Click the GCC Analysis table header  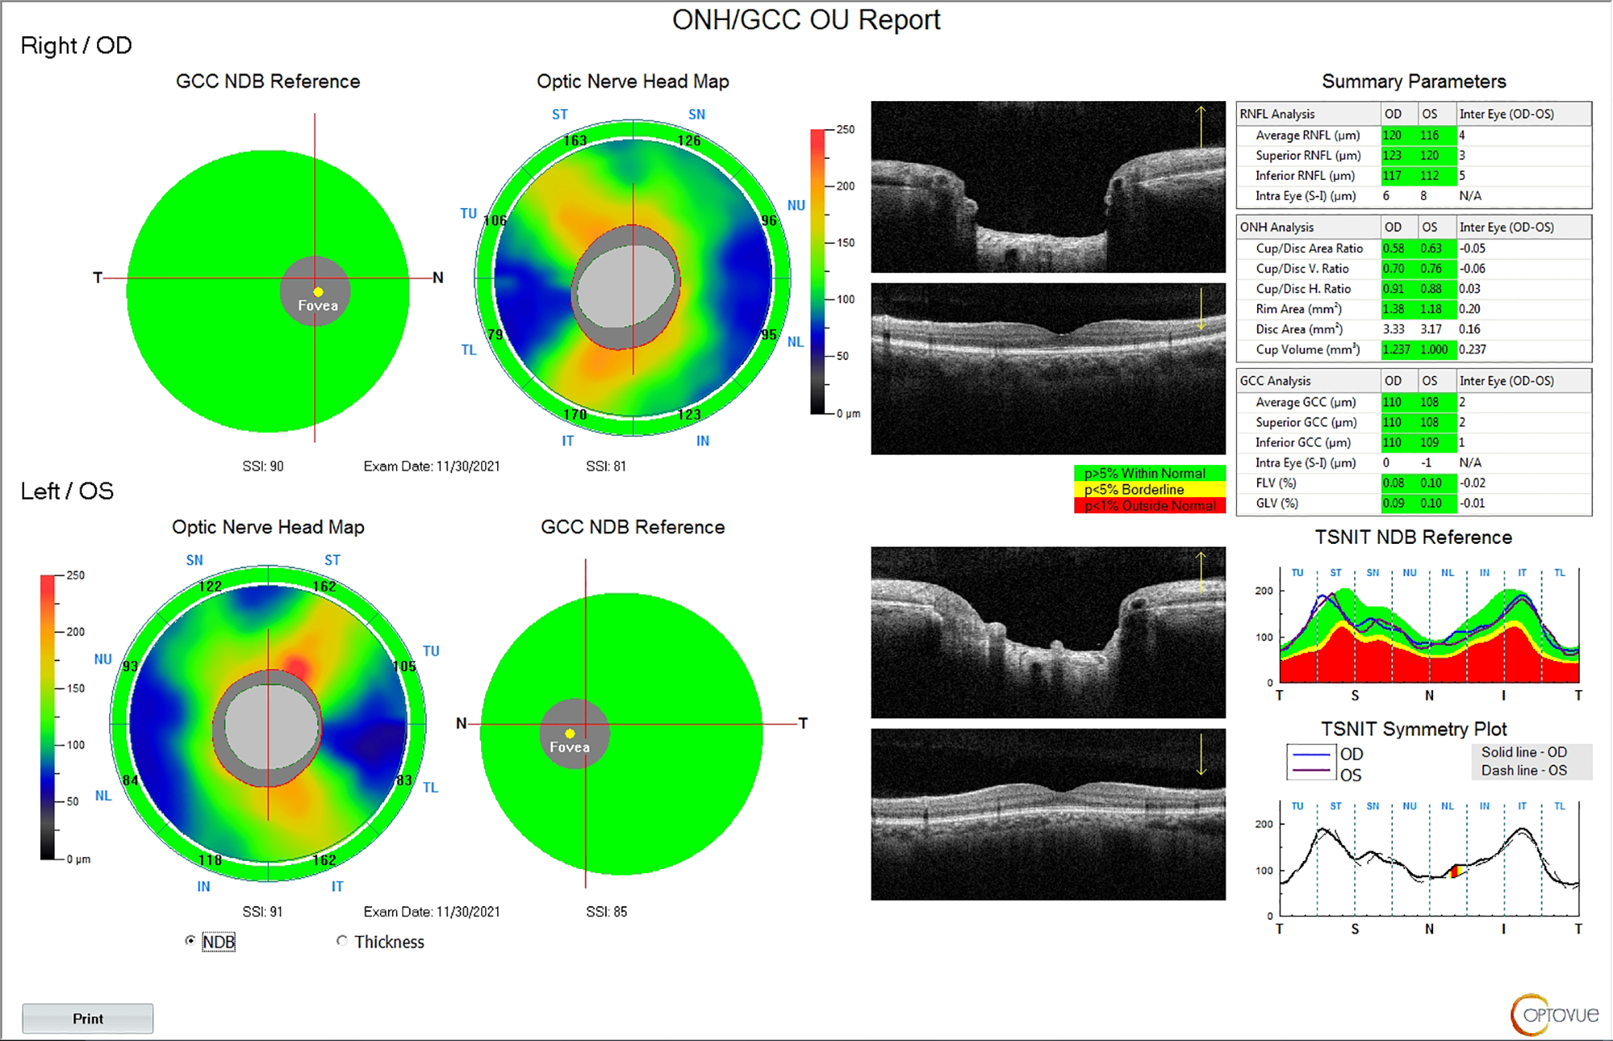[1414, 380]
